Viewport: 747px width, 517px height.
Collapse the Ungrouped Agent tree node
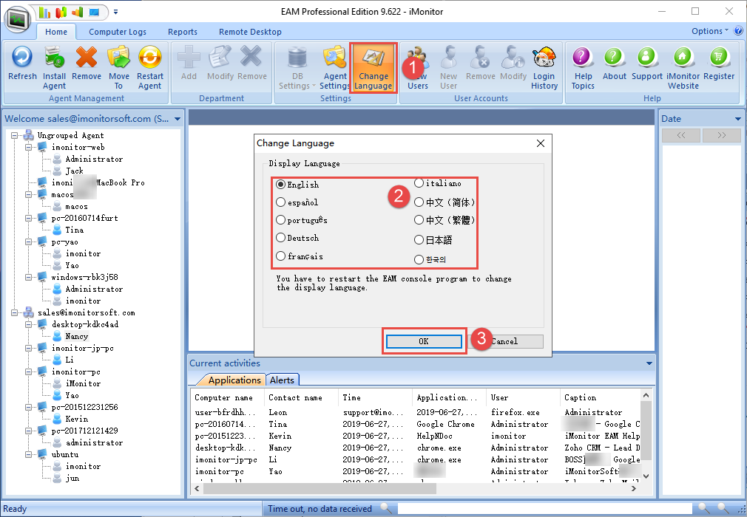click(14, 136)
